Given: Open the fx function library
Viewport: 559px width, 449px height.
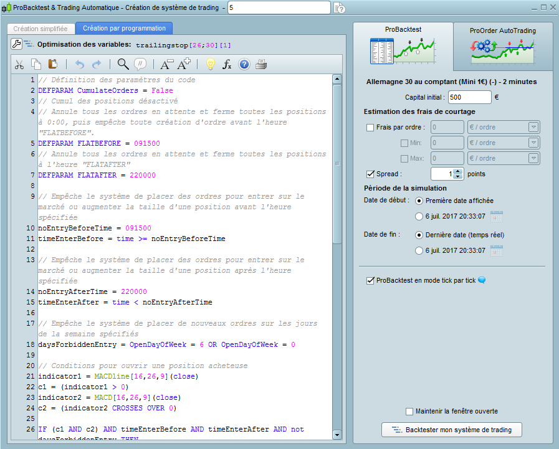Looking at the screenshot, I should (227, 64).
